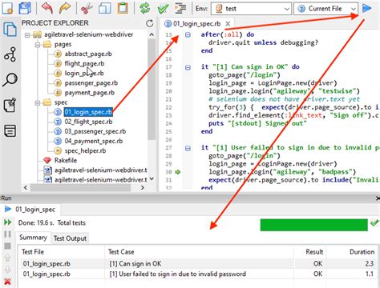The image size is (380, 288).
Task: Select 01_login_spec.rb in the tree
Action: (88, 112)
